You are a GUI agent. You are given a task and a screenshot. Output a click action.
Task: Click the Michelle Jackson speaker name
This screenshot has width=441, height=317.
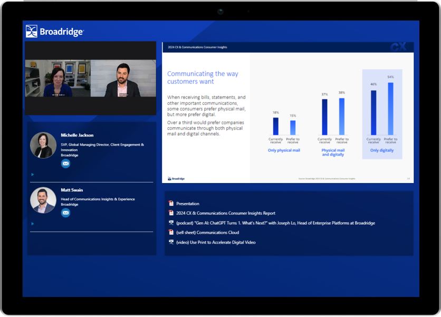point(77,135)
